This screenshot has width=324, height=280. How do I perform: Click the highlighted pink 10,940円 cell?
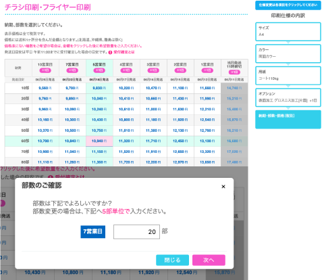pos(99,141)
